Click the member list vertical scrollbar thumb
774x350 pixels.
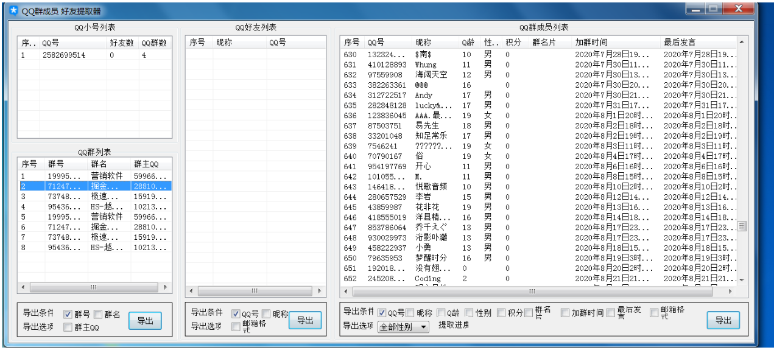(742, 226)
